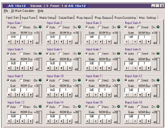Click the On indicator for Input Gain 12
The width and height of the screenshot is (165, 128).
(x=158, y=80)
